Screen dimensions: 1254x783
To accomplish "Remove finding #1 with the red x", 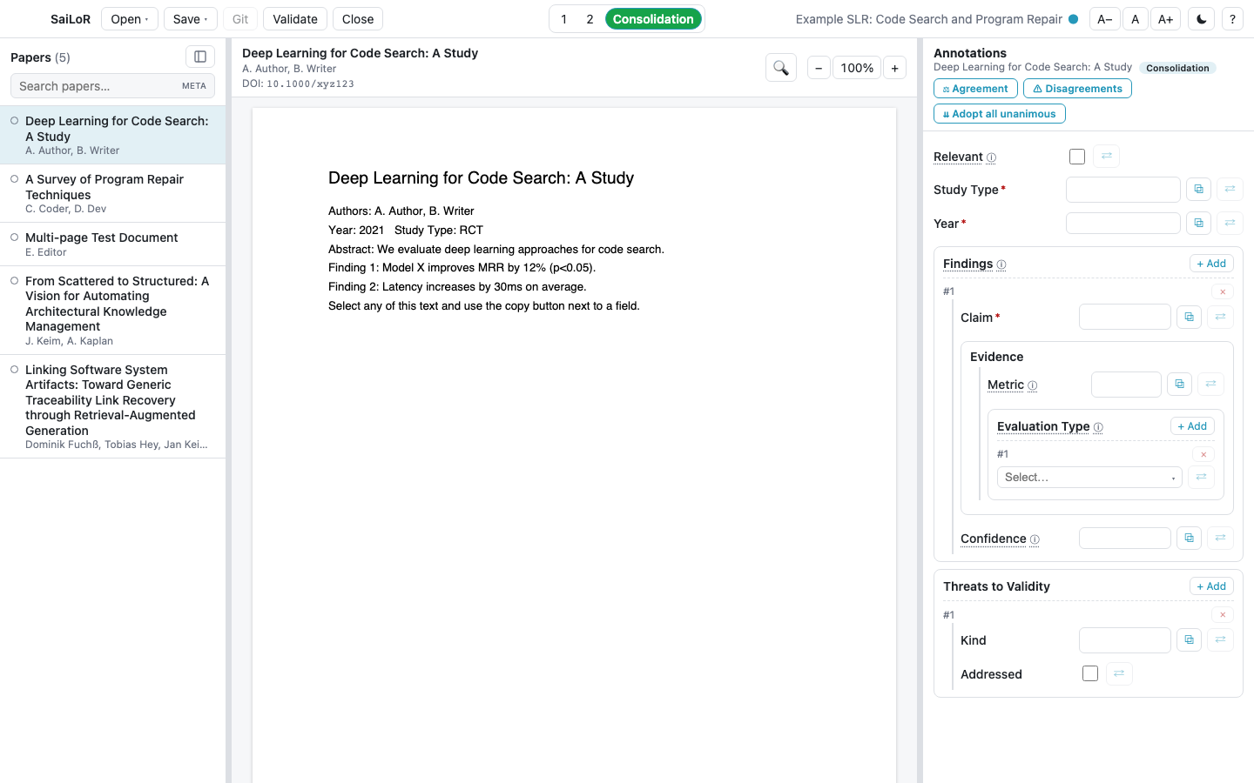I will point(1223,292).
